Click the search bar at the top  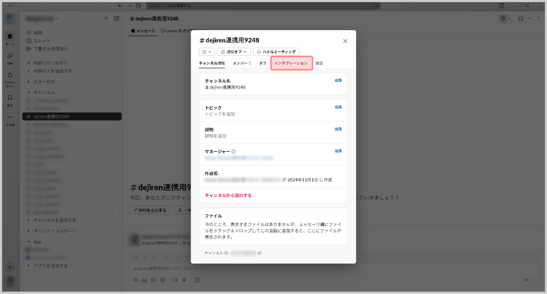tap(263, 6)
